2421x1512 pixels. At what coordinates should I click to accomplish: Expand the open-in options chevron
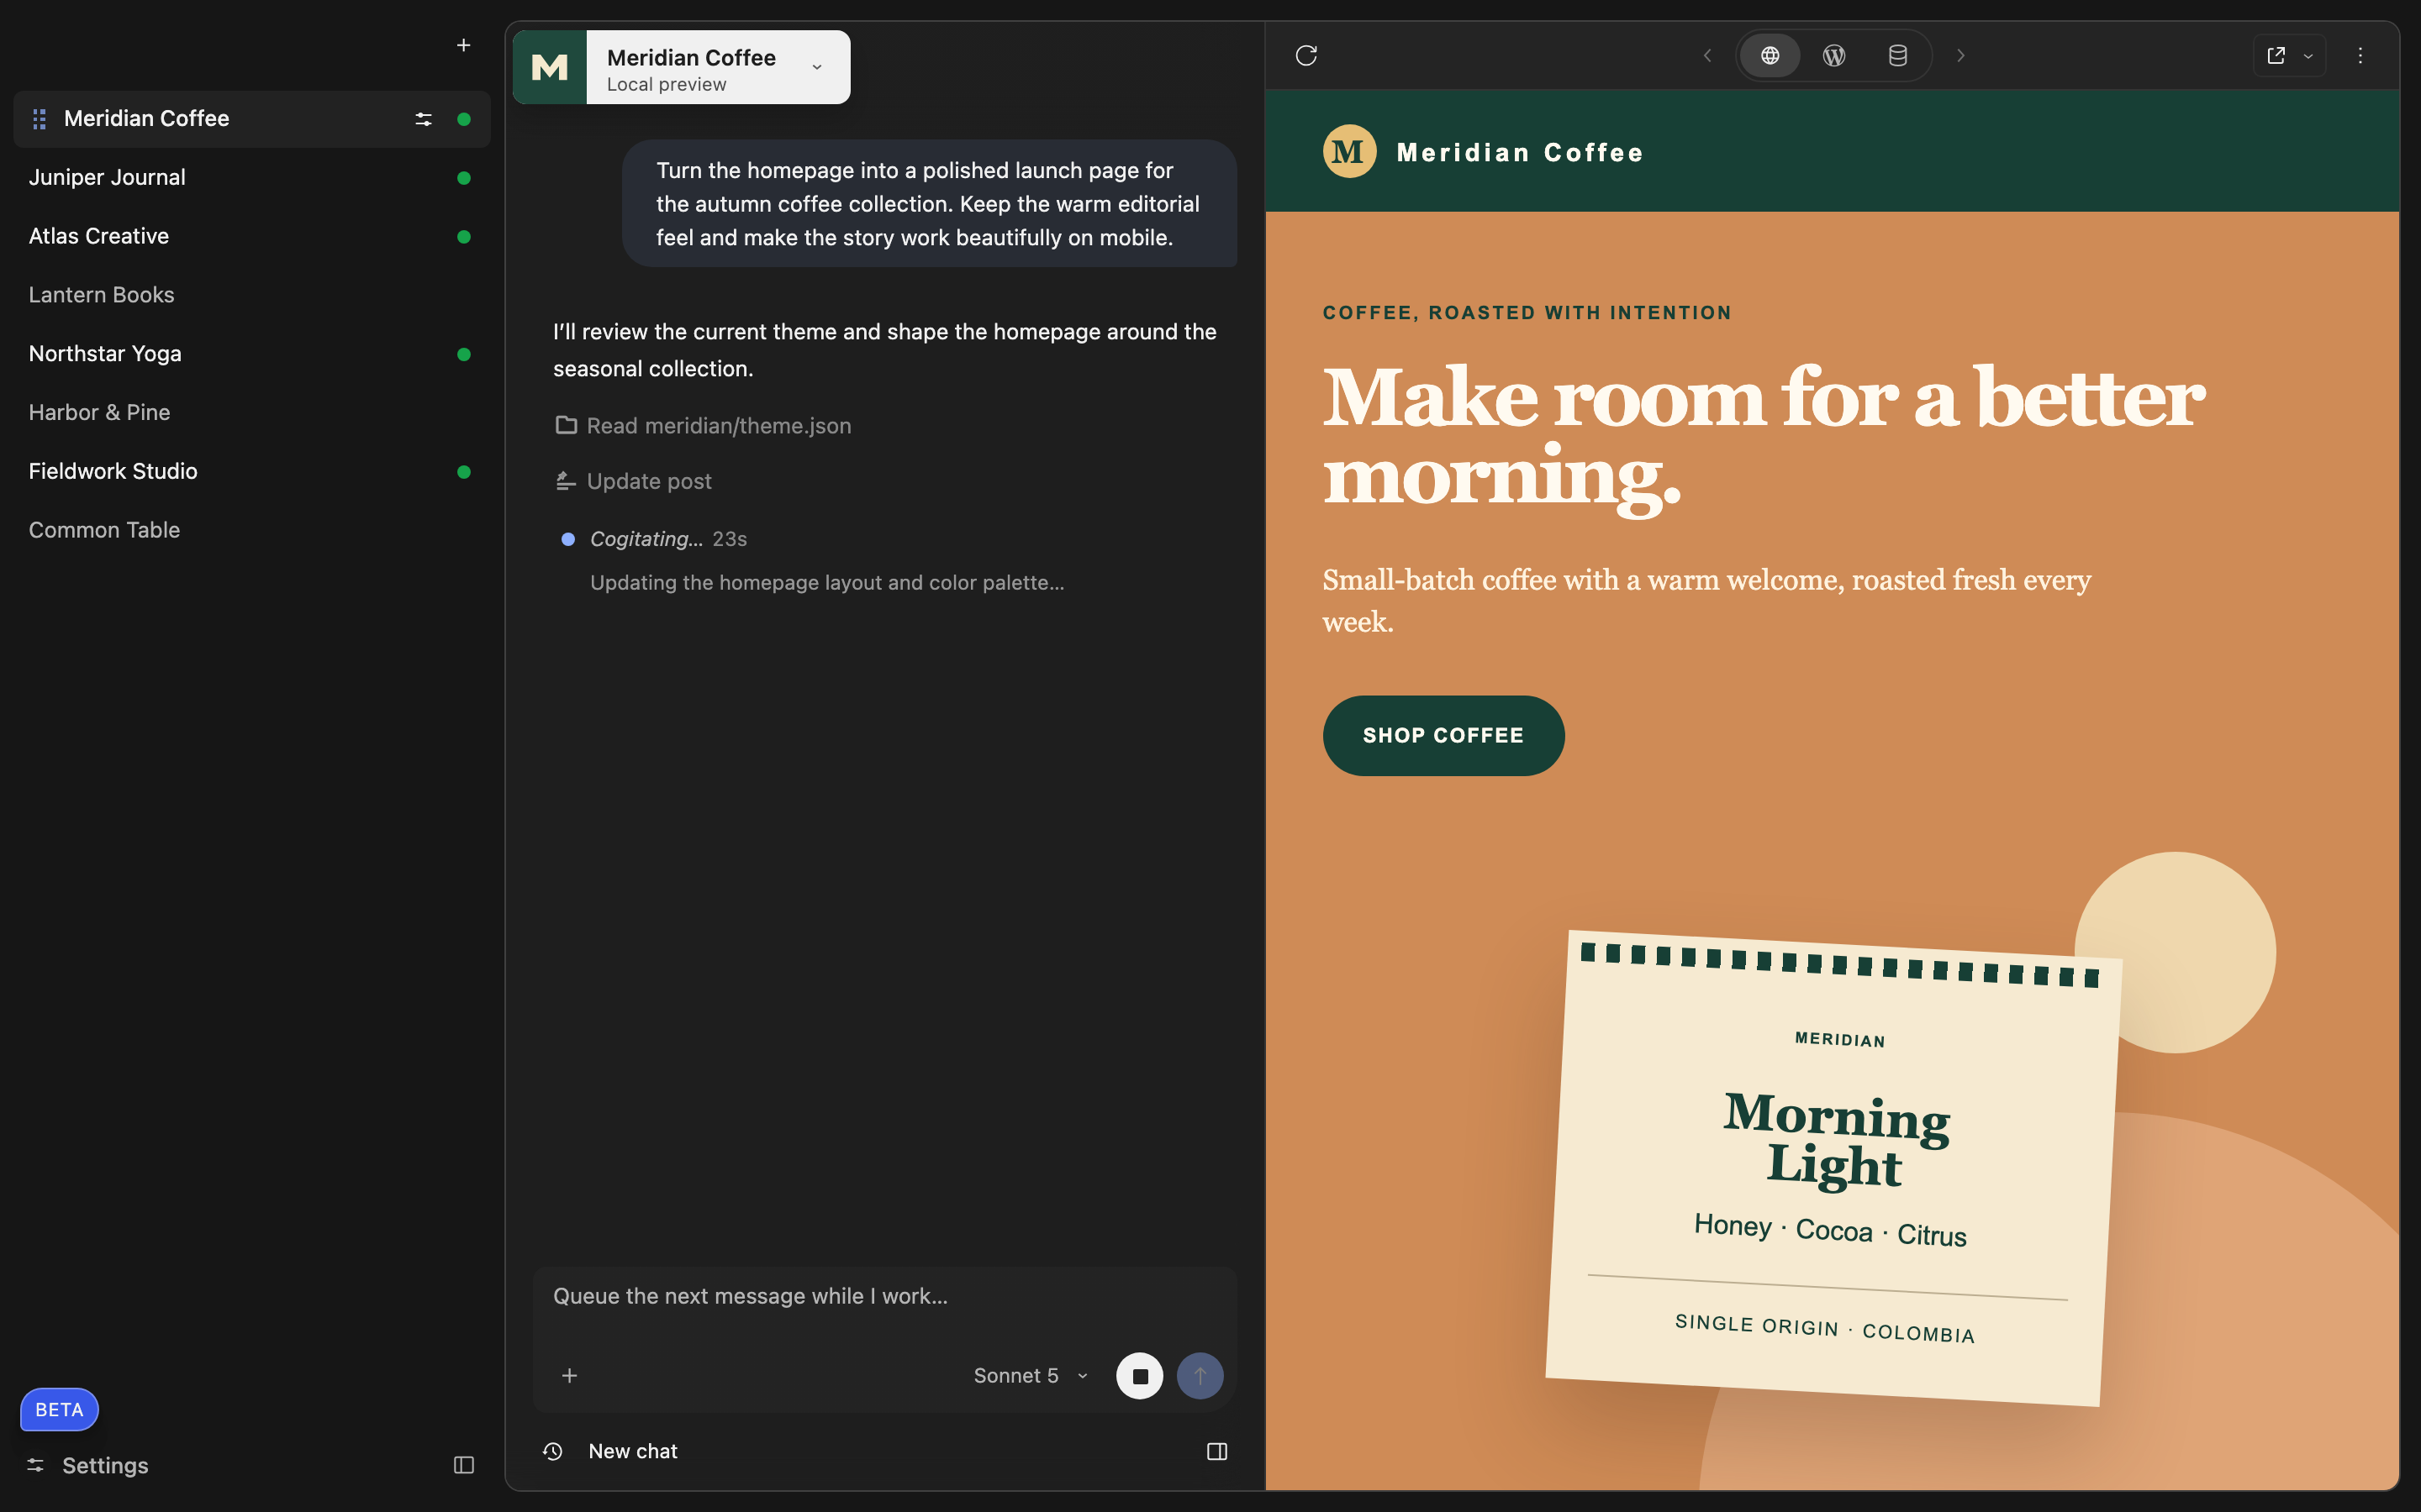click(x=2308, y=56)
